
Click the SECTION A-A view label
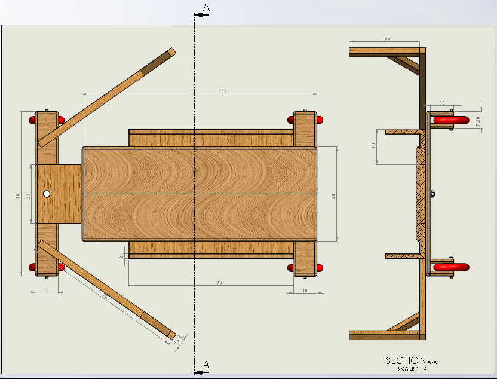click(x=411, y=361)
